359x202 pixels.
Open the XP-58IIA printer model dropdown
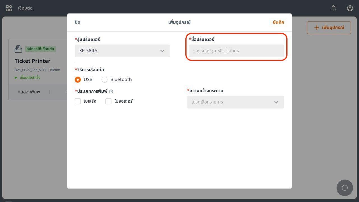click(122, 51)
